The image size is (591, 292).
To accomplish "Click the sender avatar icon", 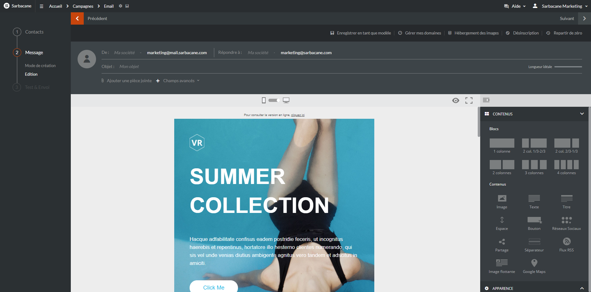I will pos(87,59).
